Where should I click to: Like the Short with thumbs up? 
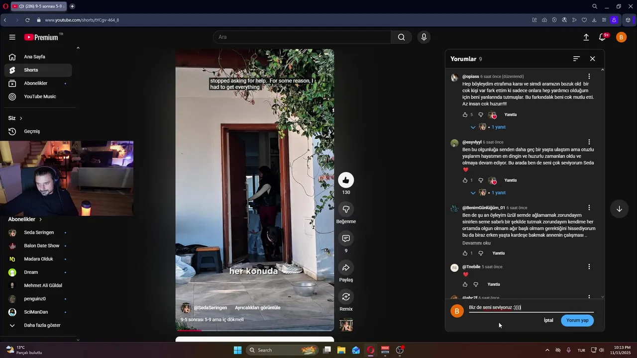pyautogui.click(x=346, y=180)
